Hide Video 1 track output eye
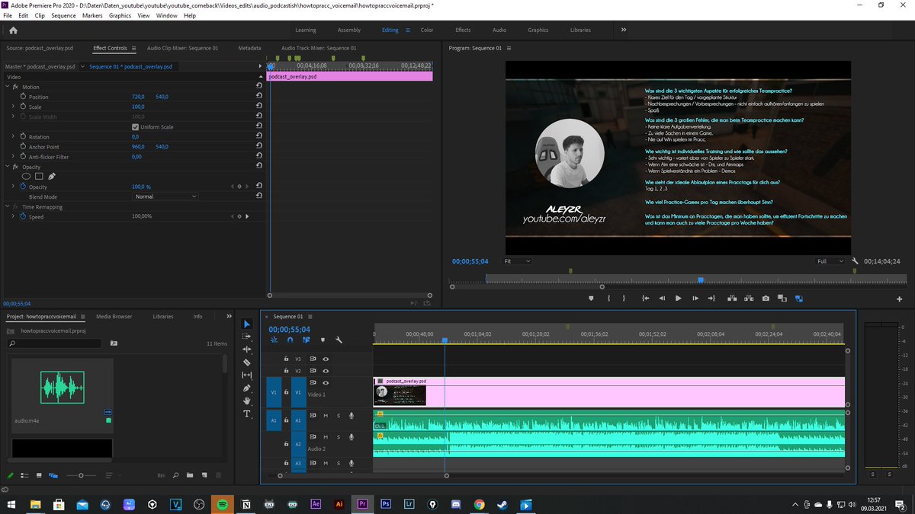The height and width of the screenshot is (514, 915). 326,382
